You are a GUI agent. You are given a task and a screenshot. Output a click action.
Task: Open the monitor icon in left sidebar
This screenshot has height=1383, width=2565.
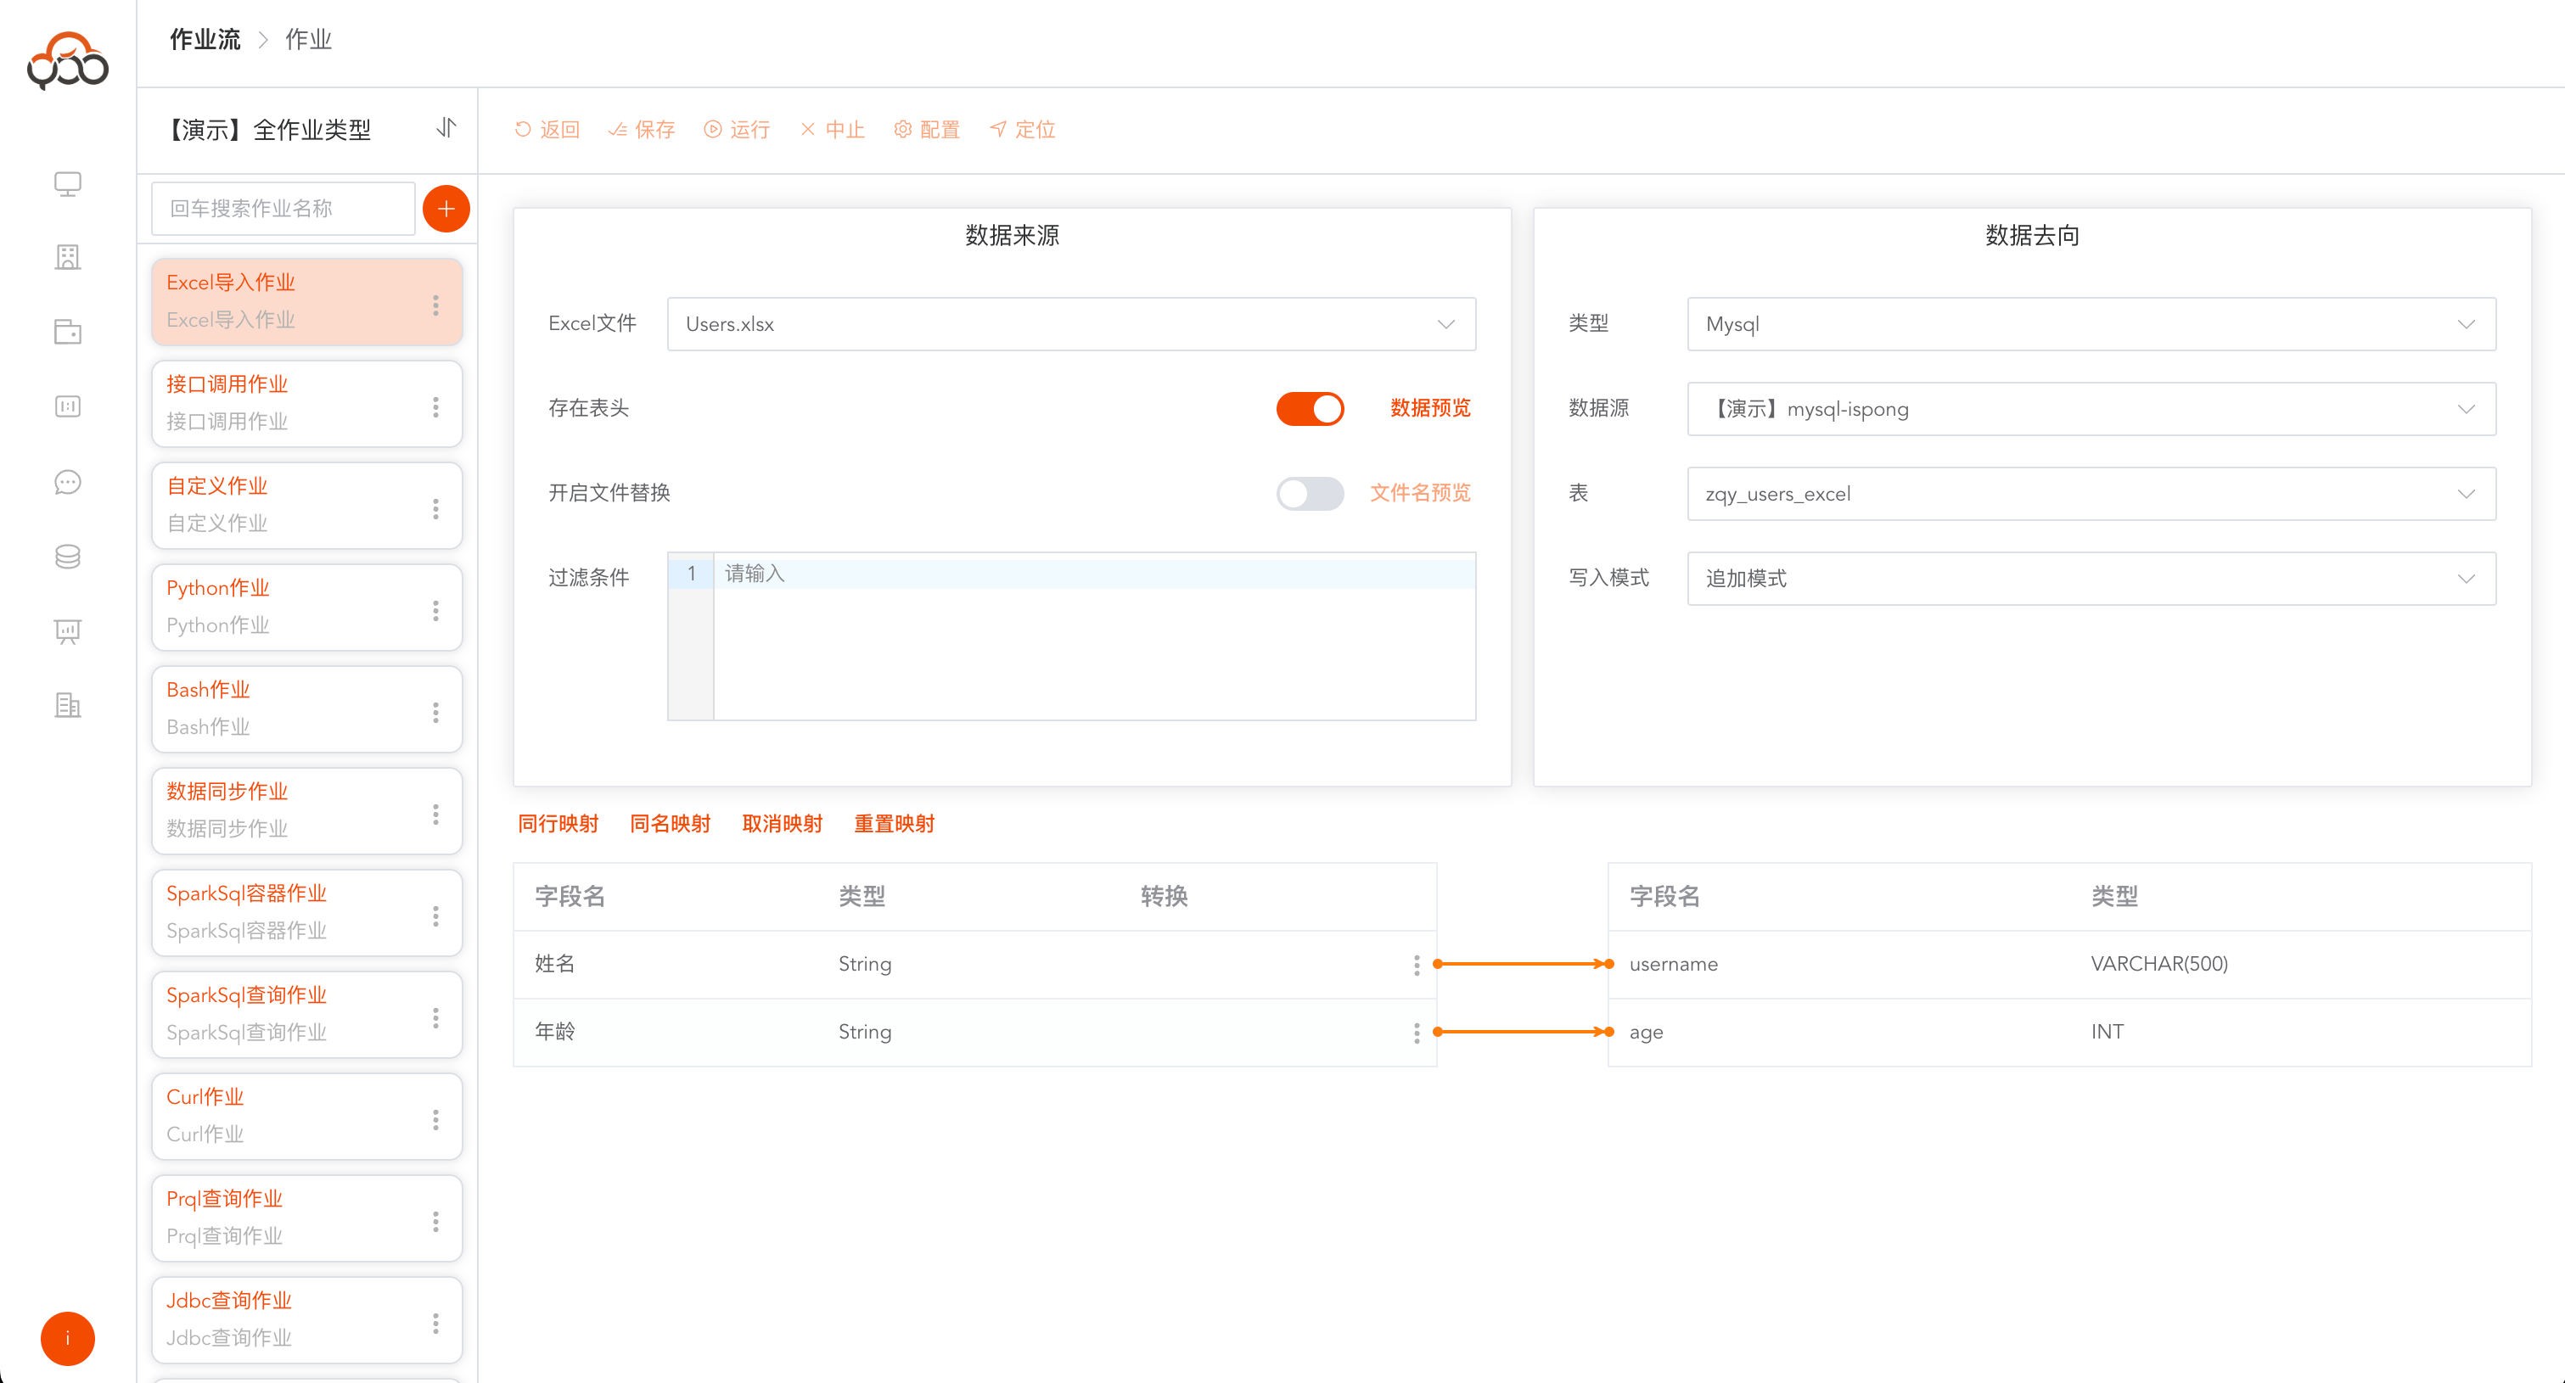point(68,184)
